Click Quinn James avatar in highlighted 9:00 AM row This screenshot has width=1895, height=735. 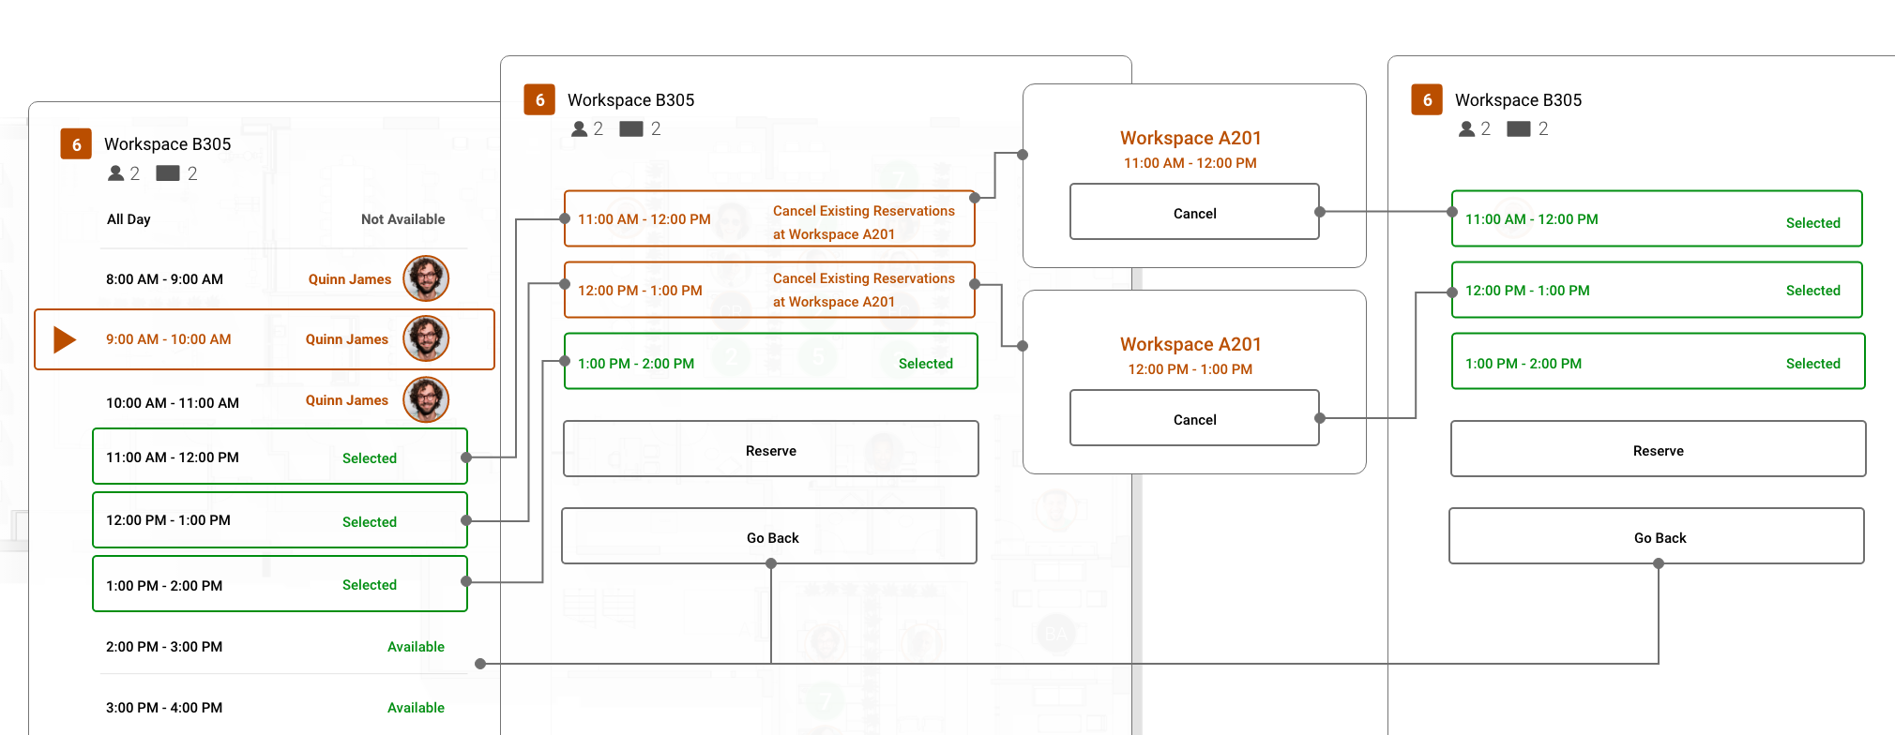[x=426, y=338]
